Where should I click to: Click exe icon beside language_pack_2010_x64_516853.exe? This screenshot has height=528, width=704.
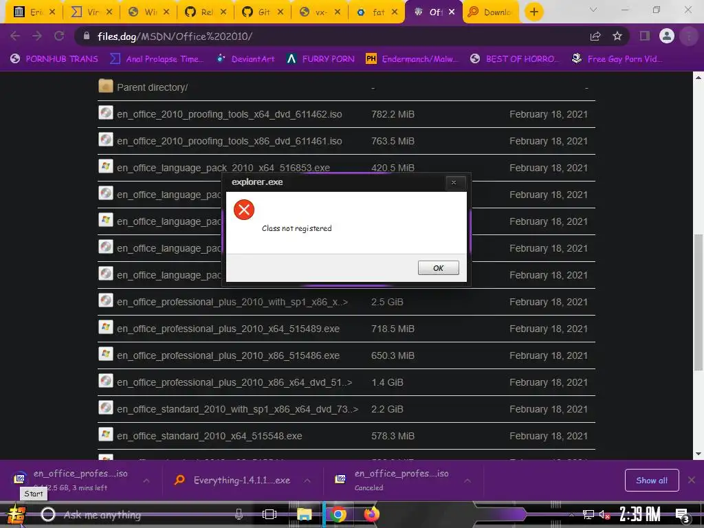[x=105, y=166]
